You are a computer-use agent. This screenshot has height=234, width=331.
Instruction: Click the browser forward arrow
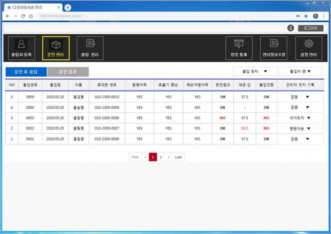(x=15, y=16)
